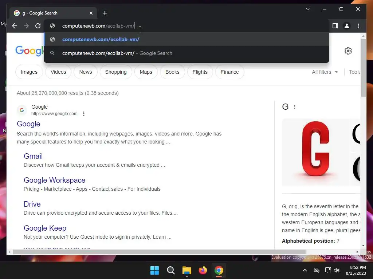373x279 pixels.
Task: Close the 'g - Google Search' tab
Action: click(x=91, y=13)
